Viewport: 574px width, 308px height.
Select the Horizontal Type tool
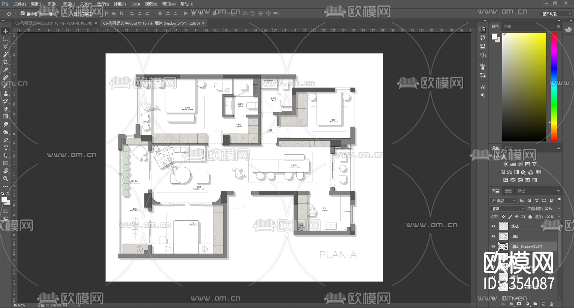(x=6, y=148)
